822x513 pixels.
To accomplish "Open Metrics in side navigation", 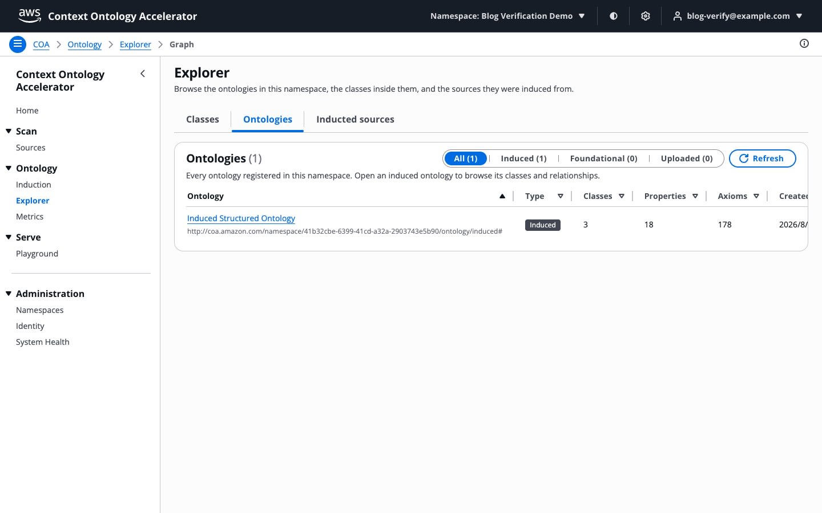I will [30, 217].
